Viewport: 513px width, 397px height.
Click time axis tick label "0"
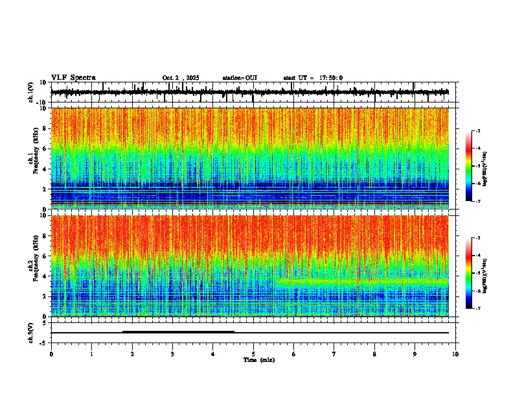51,354
